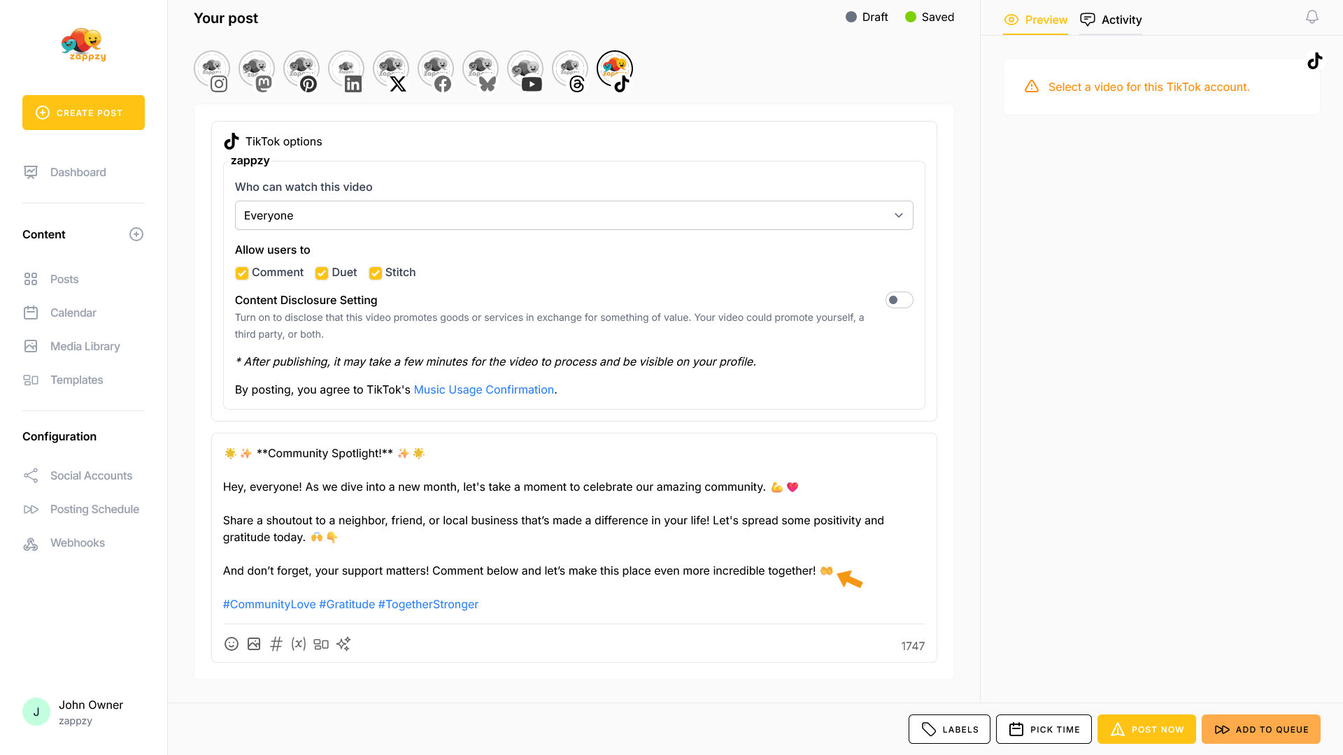
Task: Enable the Content Disclosure Setting toggle
Action: pyautogui.click(x=899, y=300)
